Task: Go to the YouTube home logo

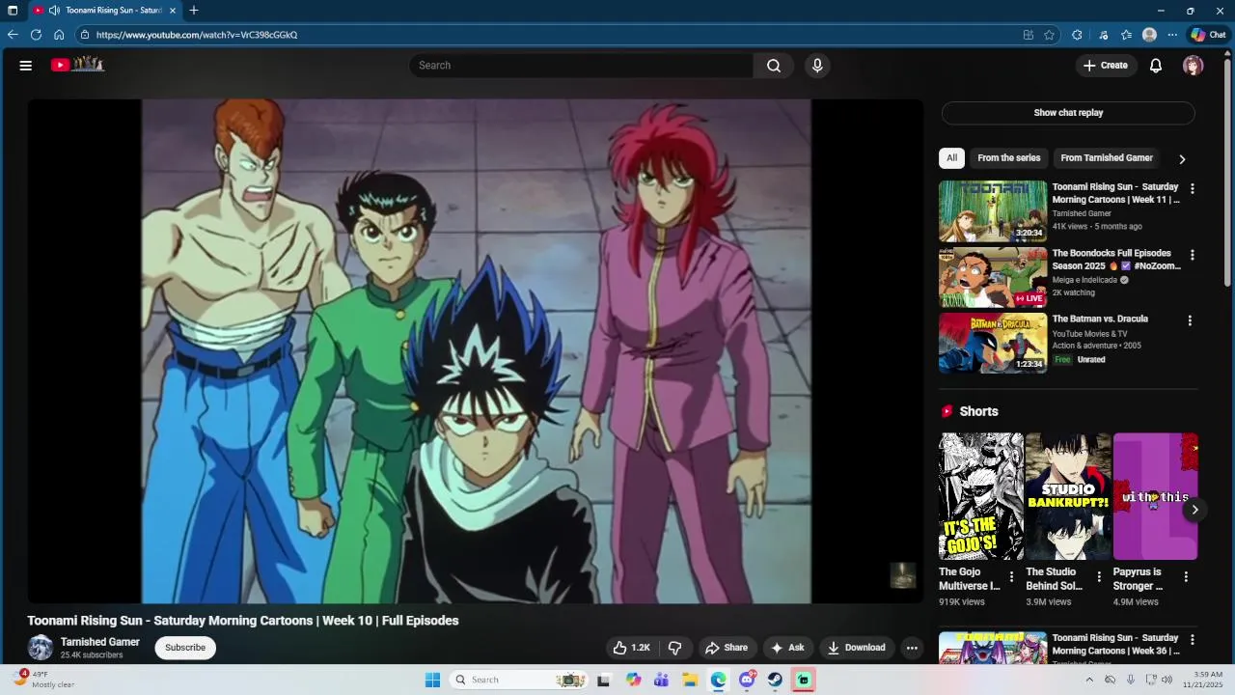Action: [77, 65]
